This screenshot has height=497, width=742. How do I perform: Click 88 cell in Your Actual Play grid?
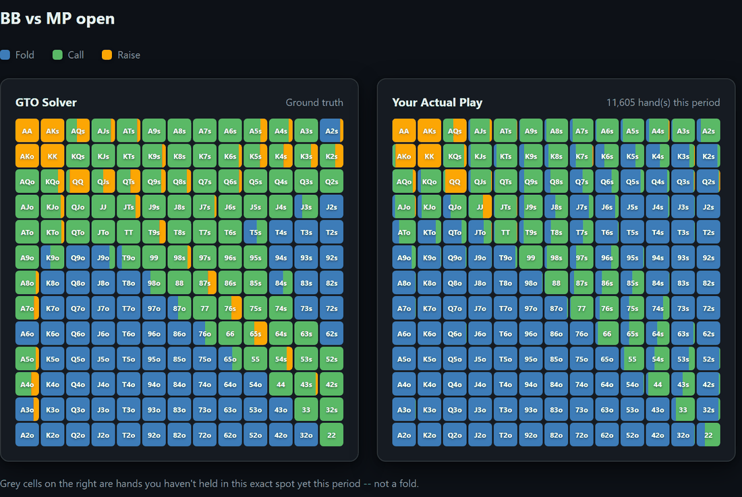point(556,283)
